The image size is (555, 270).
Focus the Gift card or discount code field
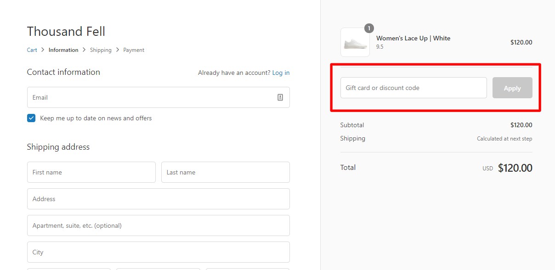point(413,88)
